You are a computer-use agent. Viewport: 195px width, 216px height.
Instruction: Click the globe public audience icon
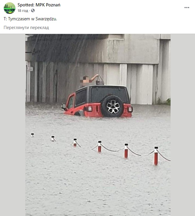click(x=33, y=10)
